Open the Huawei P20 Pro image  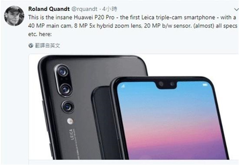coord(134,107)
